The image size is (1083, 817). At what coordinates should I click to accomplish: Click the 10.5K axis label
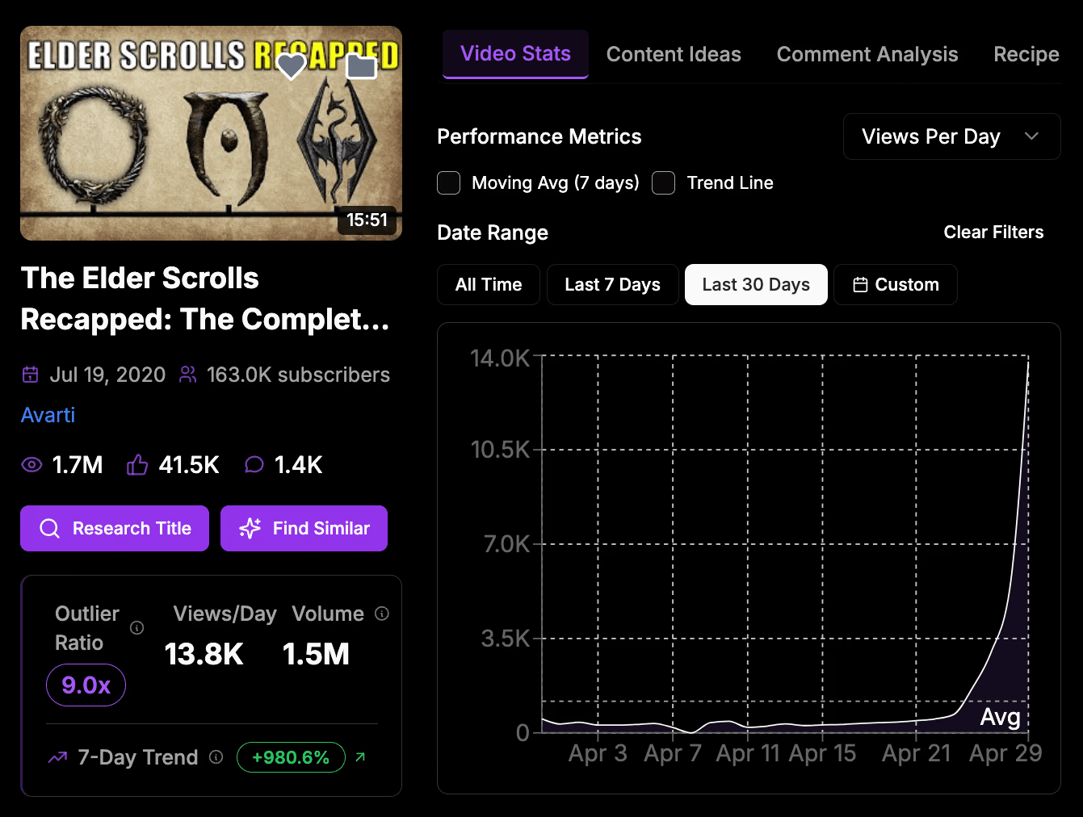coord(500,450)
